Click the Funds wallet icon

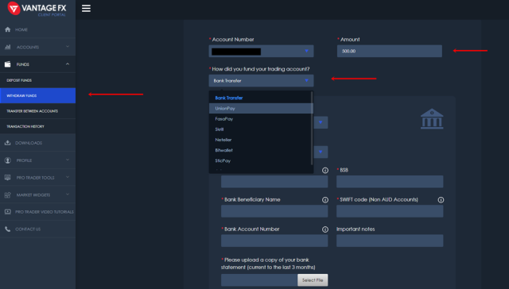coord(8,64)
